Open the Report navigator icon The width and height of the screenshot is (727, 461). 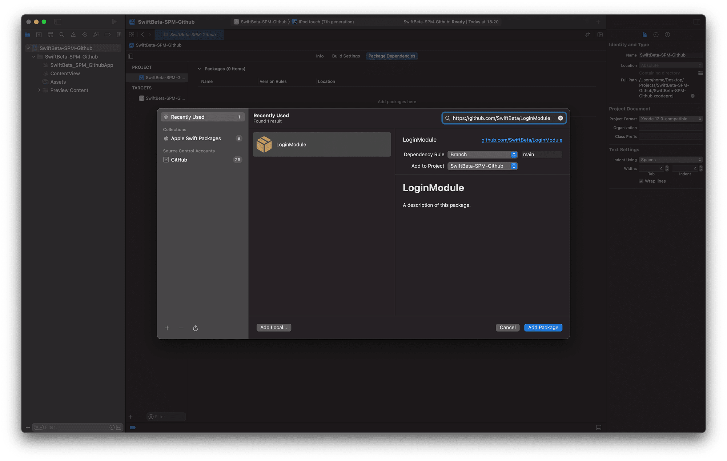click(119, 35)
